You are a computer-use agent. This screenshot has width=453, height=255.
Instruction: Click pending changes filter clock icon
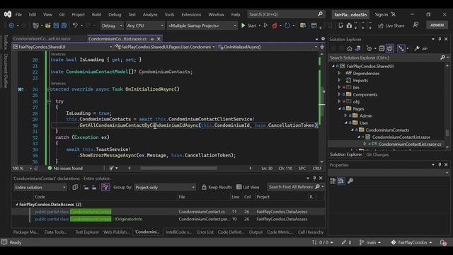[x=369, y=49]
